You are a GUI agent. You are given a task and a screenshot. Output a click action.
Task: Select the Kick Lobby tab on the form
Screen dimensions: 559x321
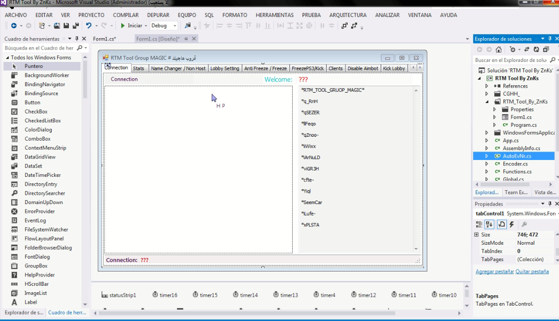pyautogui.click(x=394, y=68)
